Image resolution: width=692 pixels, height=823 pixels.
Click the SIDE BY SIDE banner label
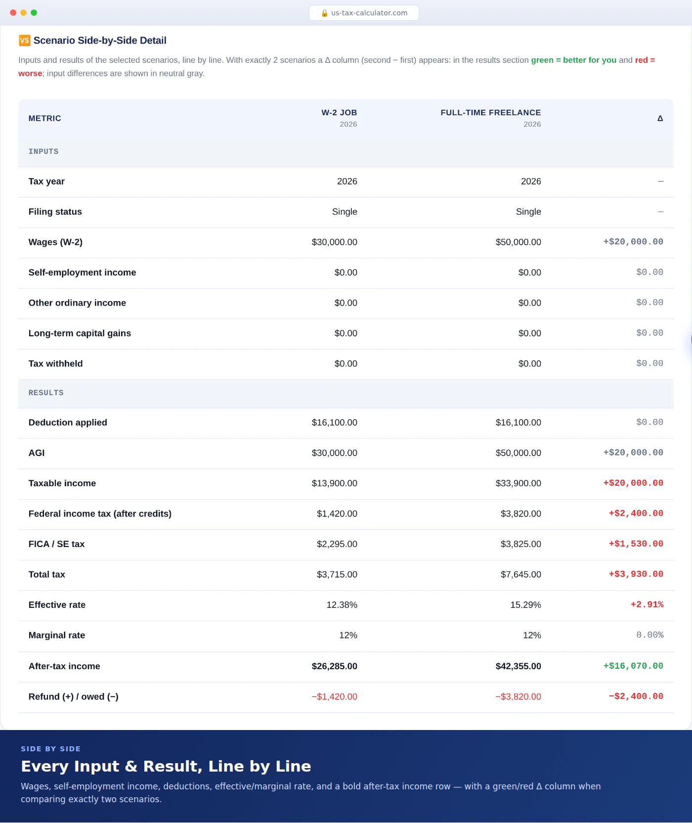[x=50, y=749]
